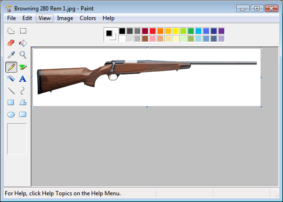Select the Magnifier tool
This screenshot has height=202, width=283.
[23, 55]
